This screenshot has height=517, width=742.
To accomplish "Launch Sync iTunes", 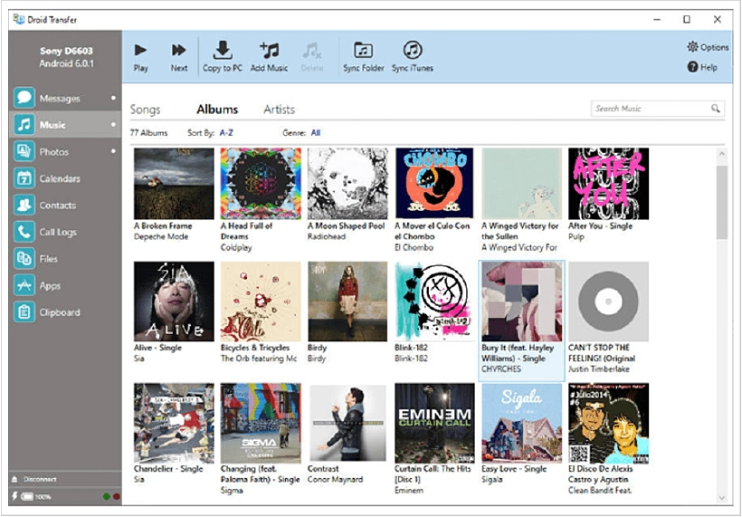I will pos(413,57).
